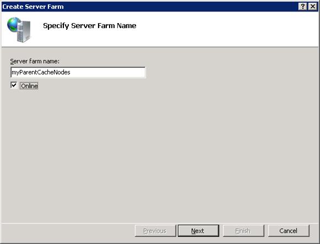Screen dimensions: 320x244
Task: Place cursor in the myParentCacheNodes text
Action: (41, 72)
